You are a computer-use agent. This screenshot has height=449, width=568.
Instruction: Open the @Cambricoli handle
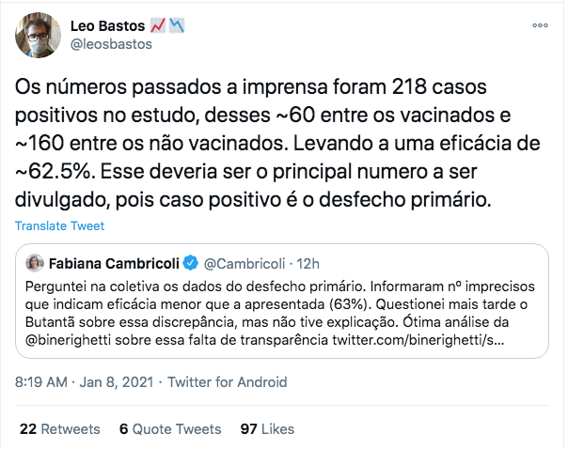pos(245,264)
